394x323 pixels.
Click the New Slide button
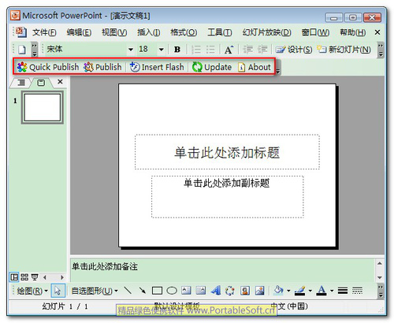[x=344, y=50]
